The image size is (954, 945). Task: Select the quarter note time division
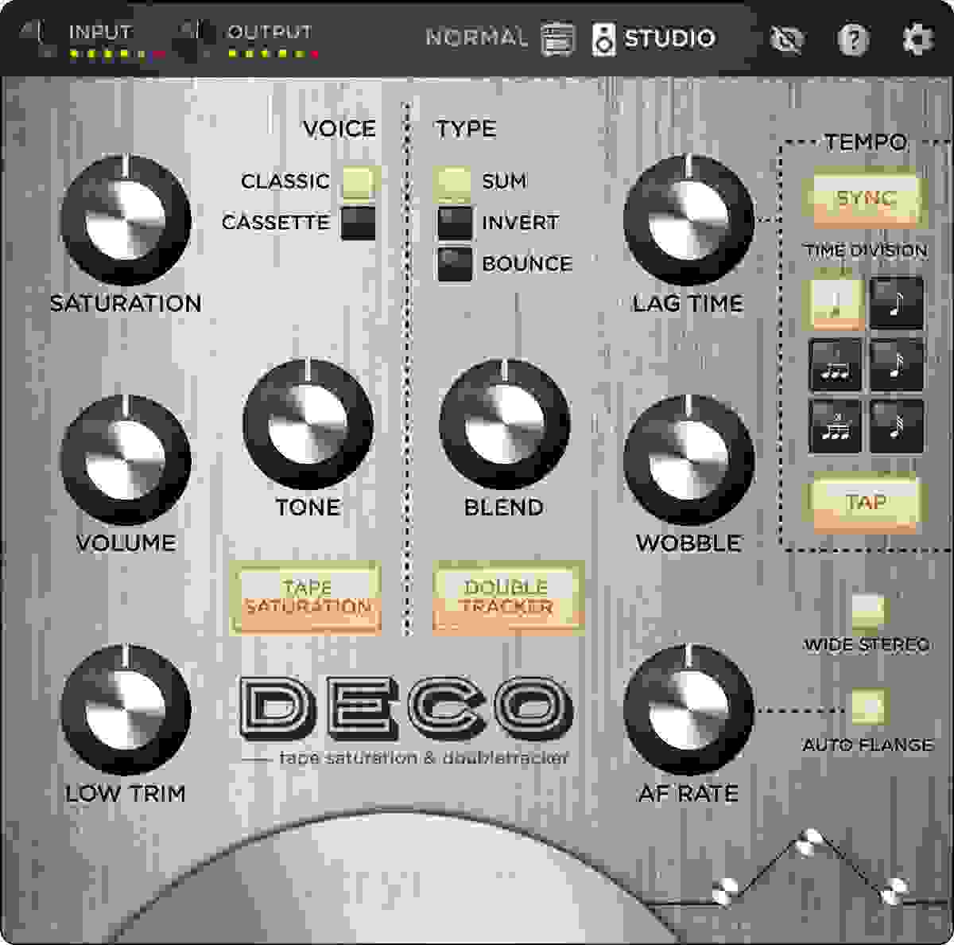coord(833,302)
